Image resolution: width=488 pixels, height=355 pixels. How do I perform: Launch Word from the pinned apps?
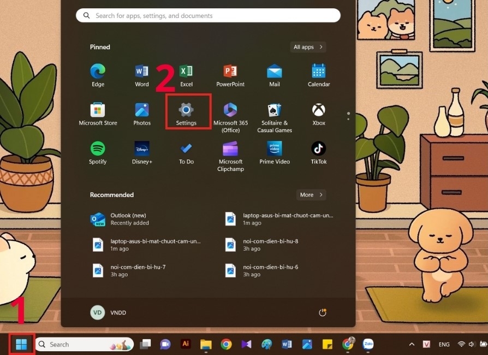(141, 75)
